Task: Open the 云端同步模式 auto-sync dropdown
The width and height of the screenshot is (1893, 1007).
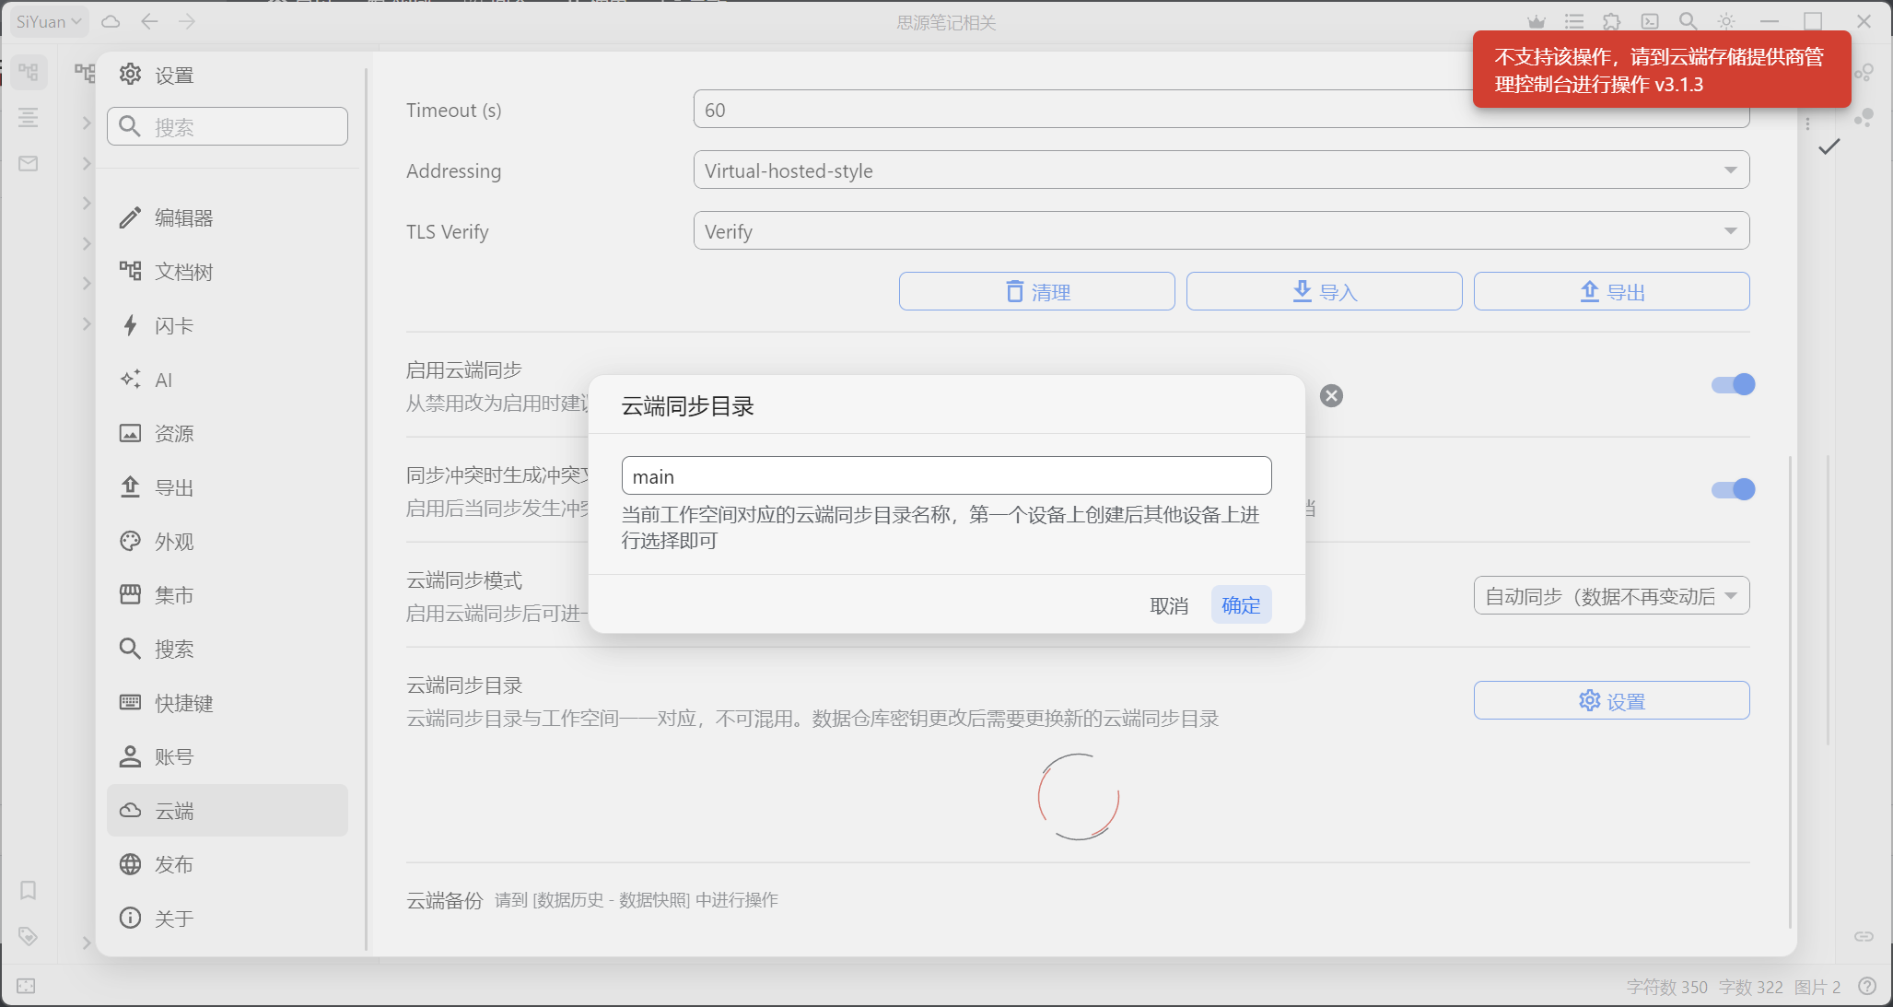Action: (x=1611, y=596)
